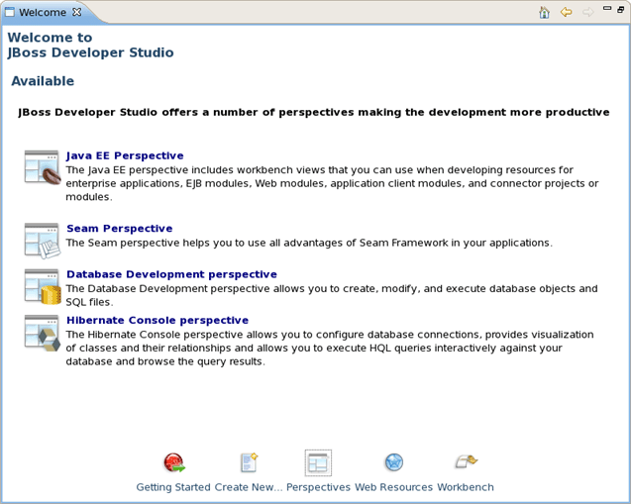Image resolution: width=631 pixels, height=504 pixels.
Task: Click the Create New document icon
Action: coord(249,462)
